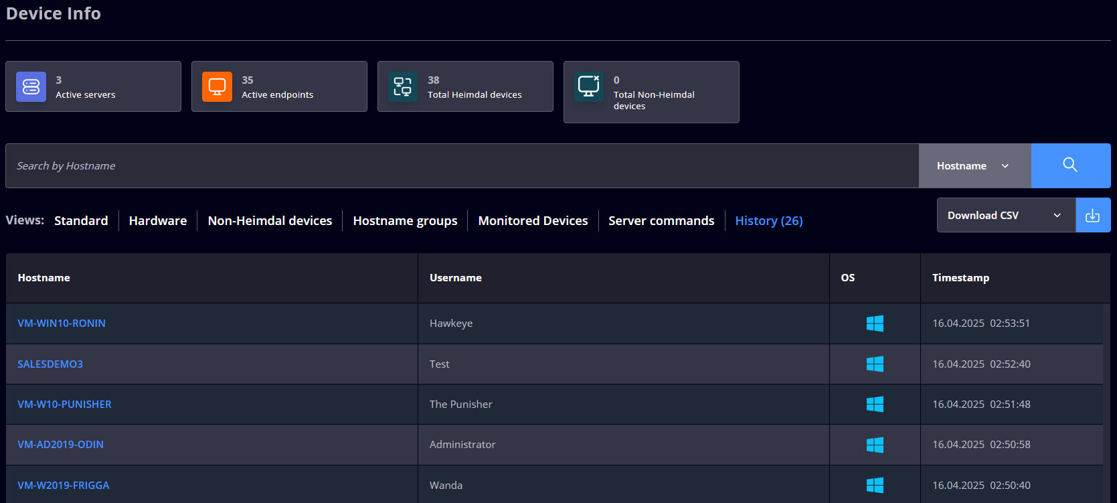Click timestamp 16.04.2025 02:52:40

click(x=981, y=364)
